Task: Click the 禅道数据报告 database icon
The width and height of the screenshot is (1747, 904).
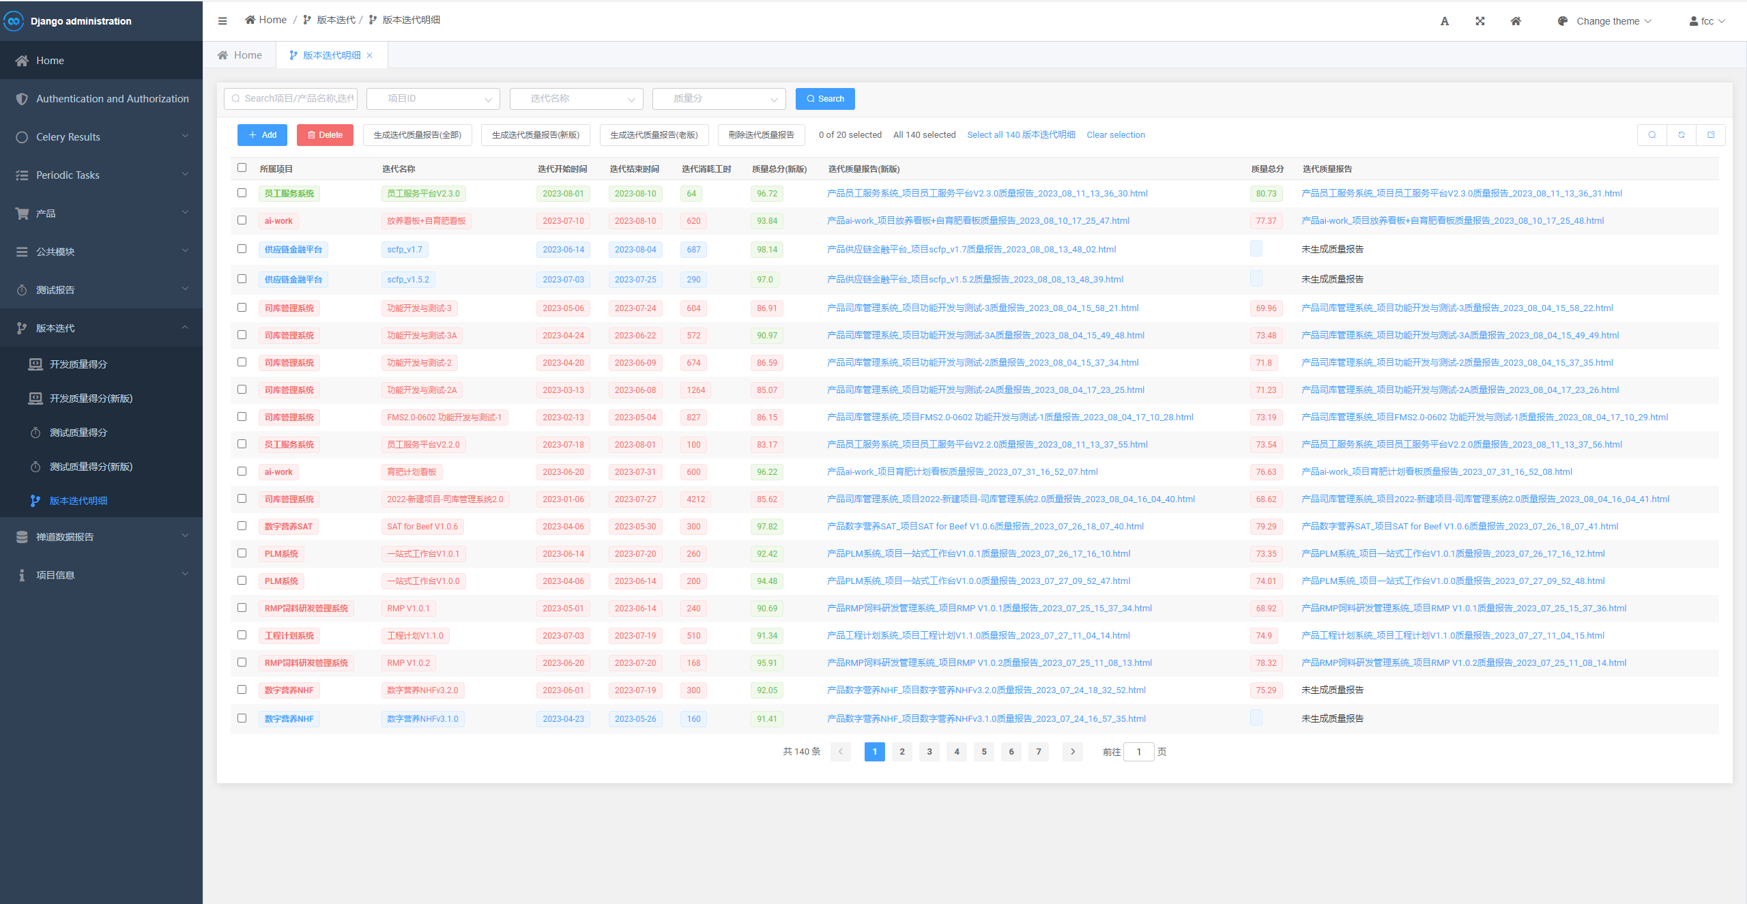Action: [22, 537]
